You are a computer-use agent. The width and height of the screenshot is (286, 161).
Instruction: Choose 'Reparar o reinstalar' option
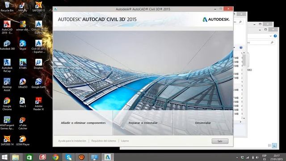coord(143,123)
